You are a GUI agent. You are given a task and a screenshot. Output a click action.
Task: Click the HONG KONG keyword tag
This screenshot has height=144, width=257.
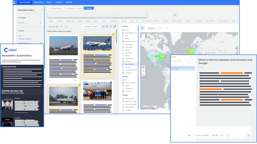pyautogui.click(x=114, y=21)
